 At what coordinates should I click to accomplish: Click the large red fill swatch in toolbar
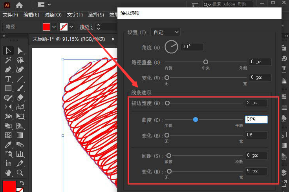coord(9,186)
